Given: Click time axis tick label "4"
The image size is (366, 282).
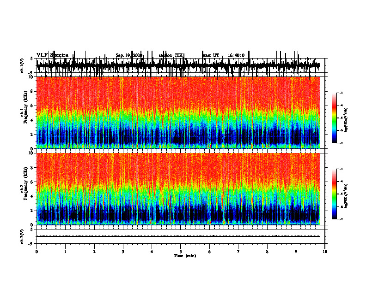Looking at the screenshot, I should 152,252.
